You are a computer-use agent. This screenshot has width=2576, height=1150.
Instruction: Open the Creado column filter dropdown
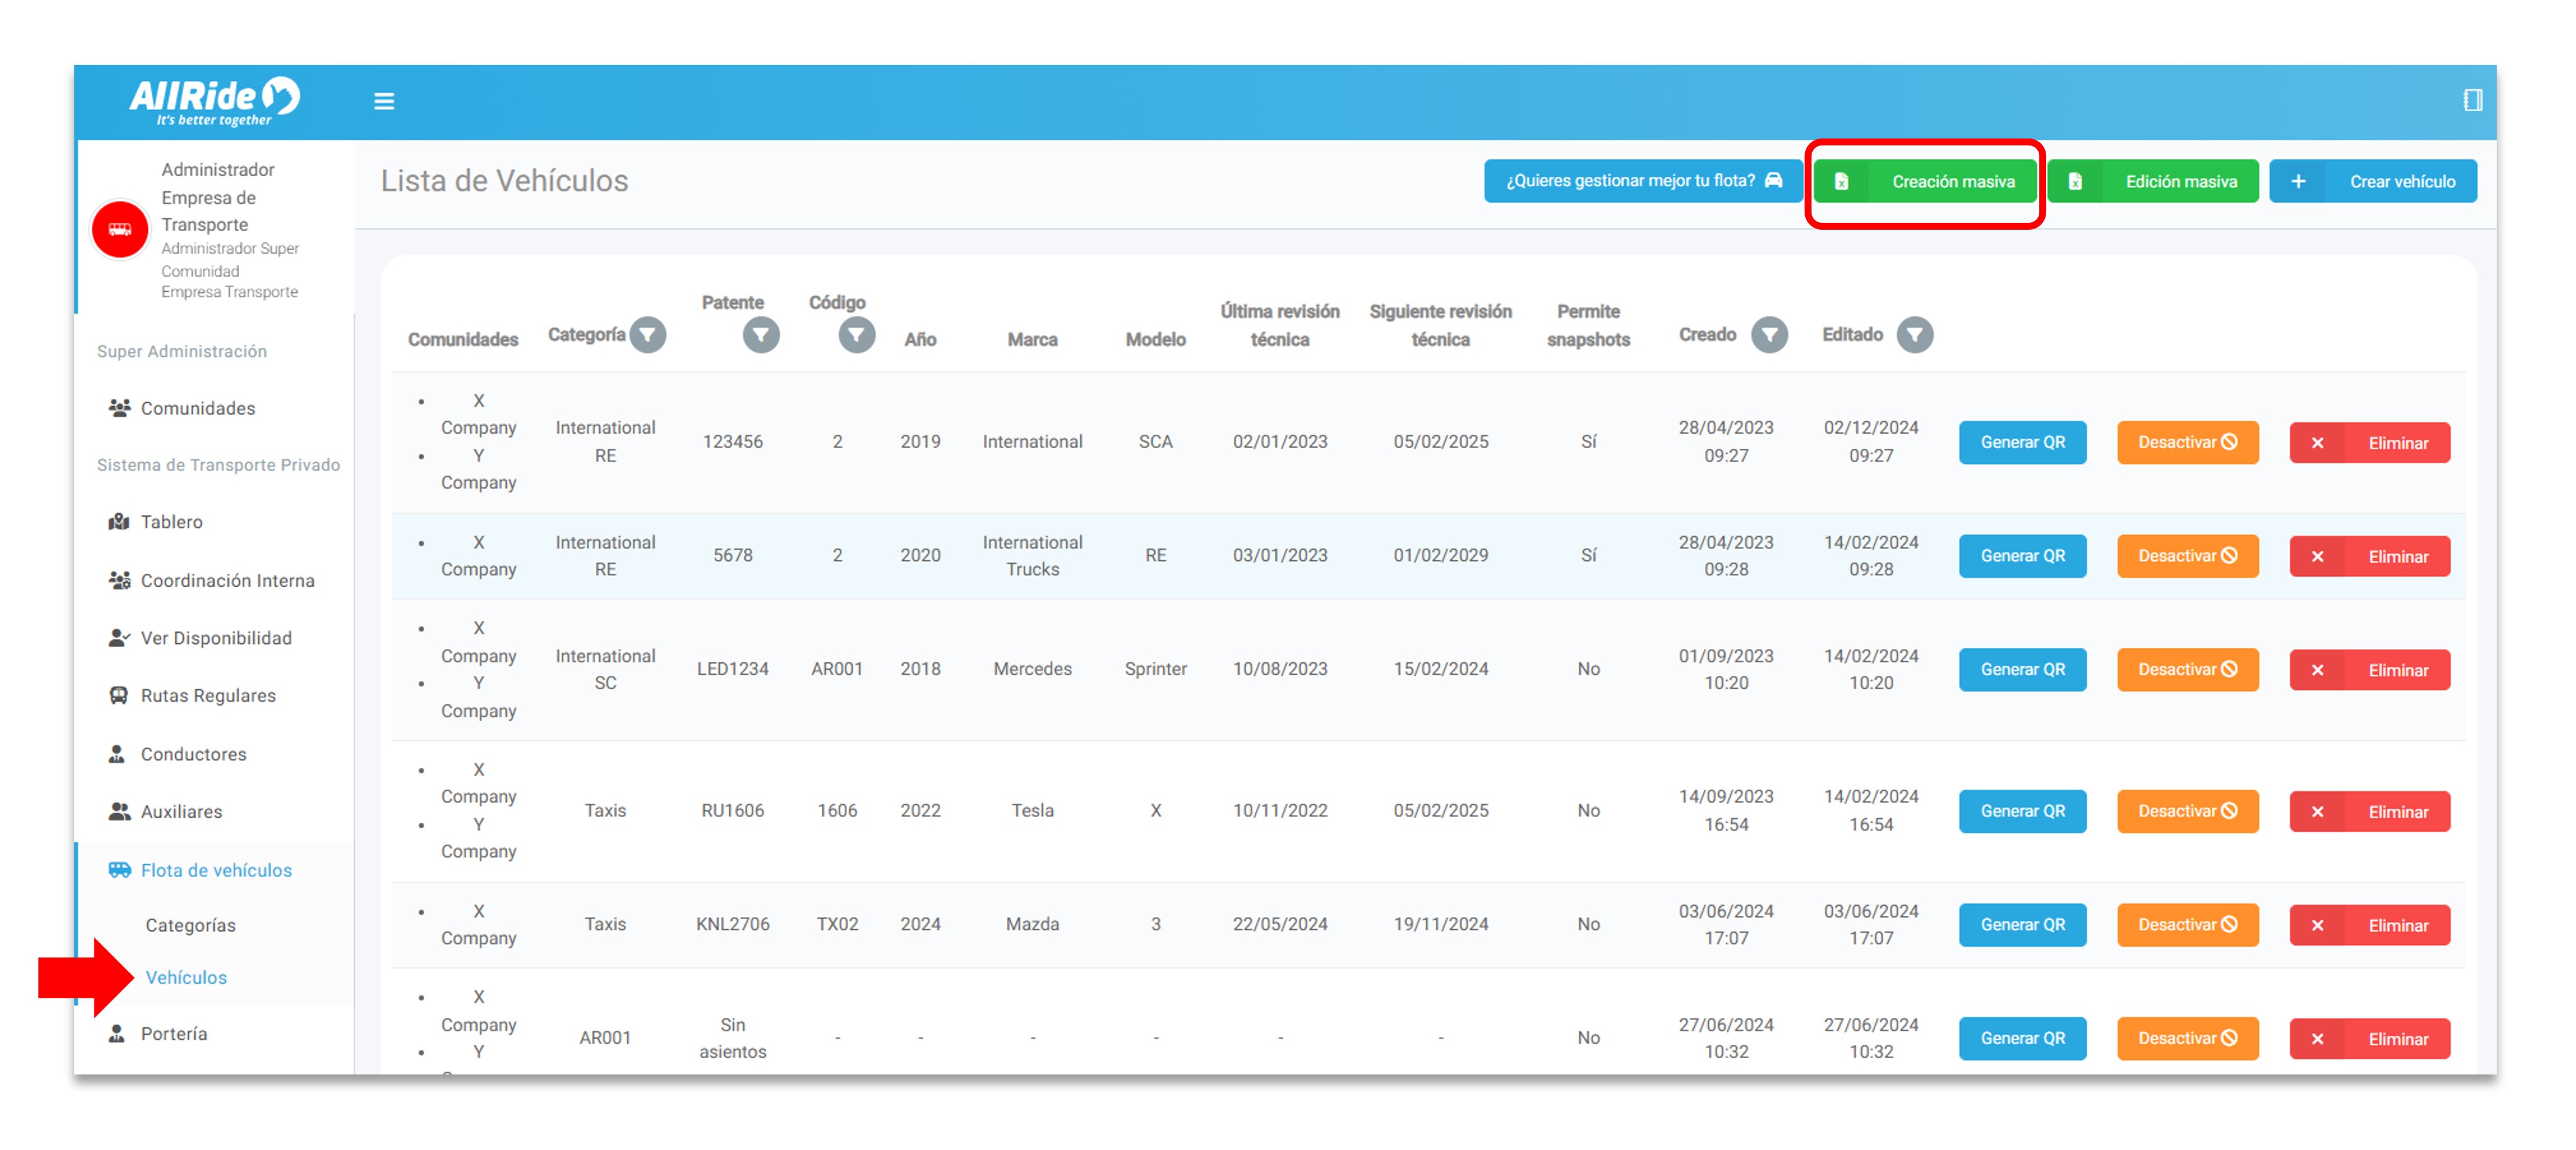[1769, 335]
